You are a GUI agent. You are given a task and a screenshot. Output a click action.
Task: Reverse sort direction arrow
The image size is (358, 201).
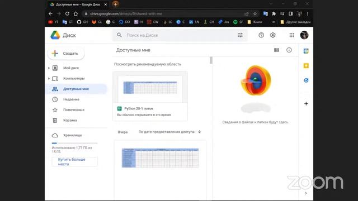[x=199, y=132]
